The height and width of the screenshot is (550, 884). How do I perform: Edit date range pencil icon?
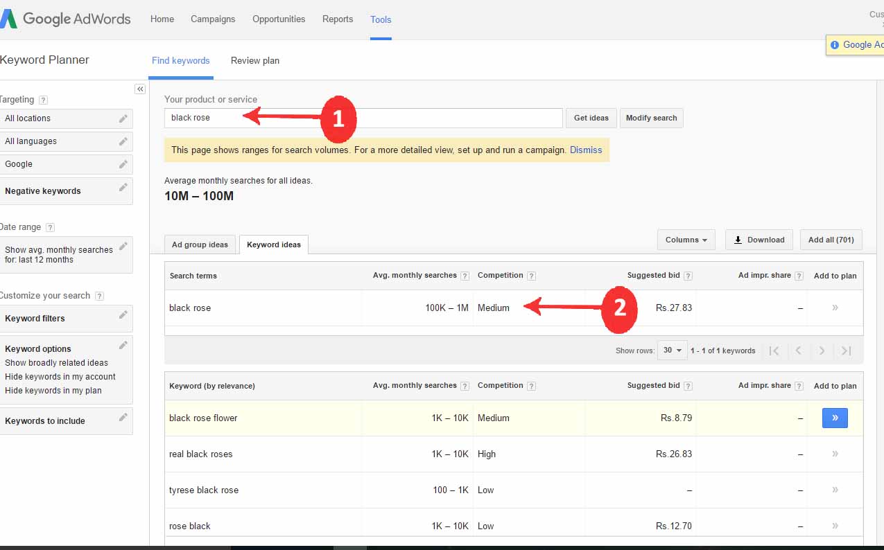[x=123, y=246]
